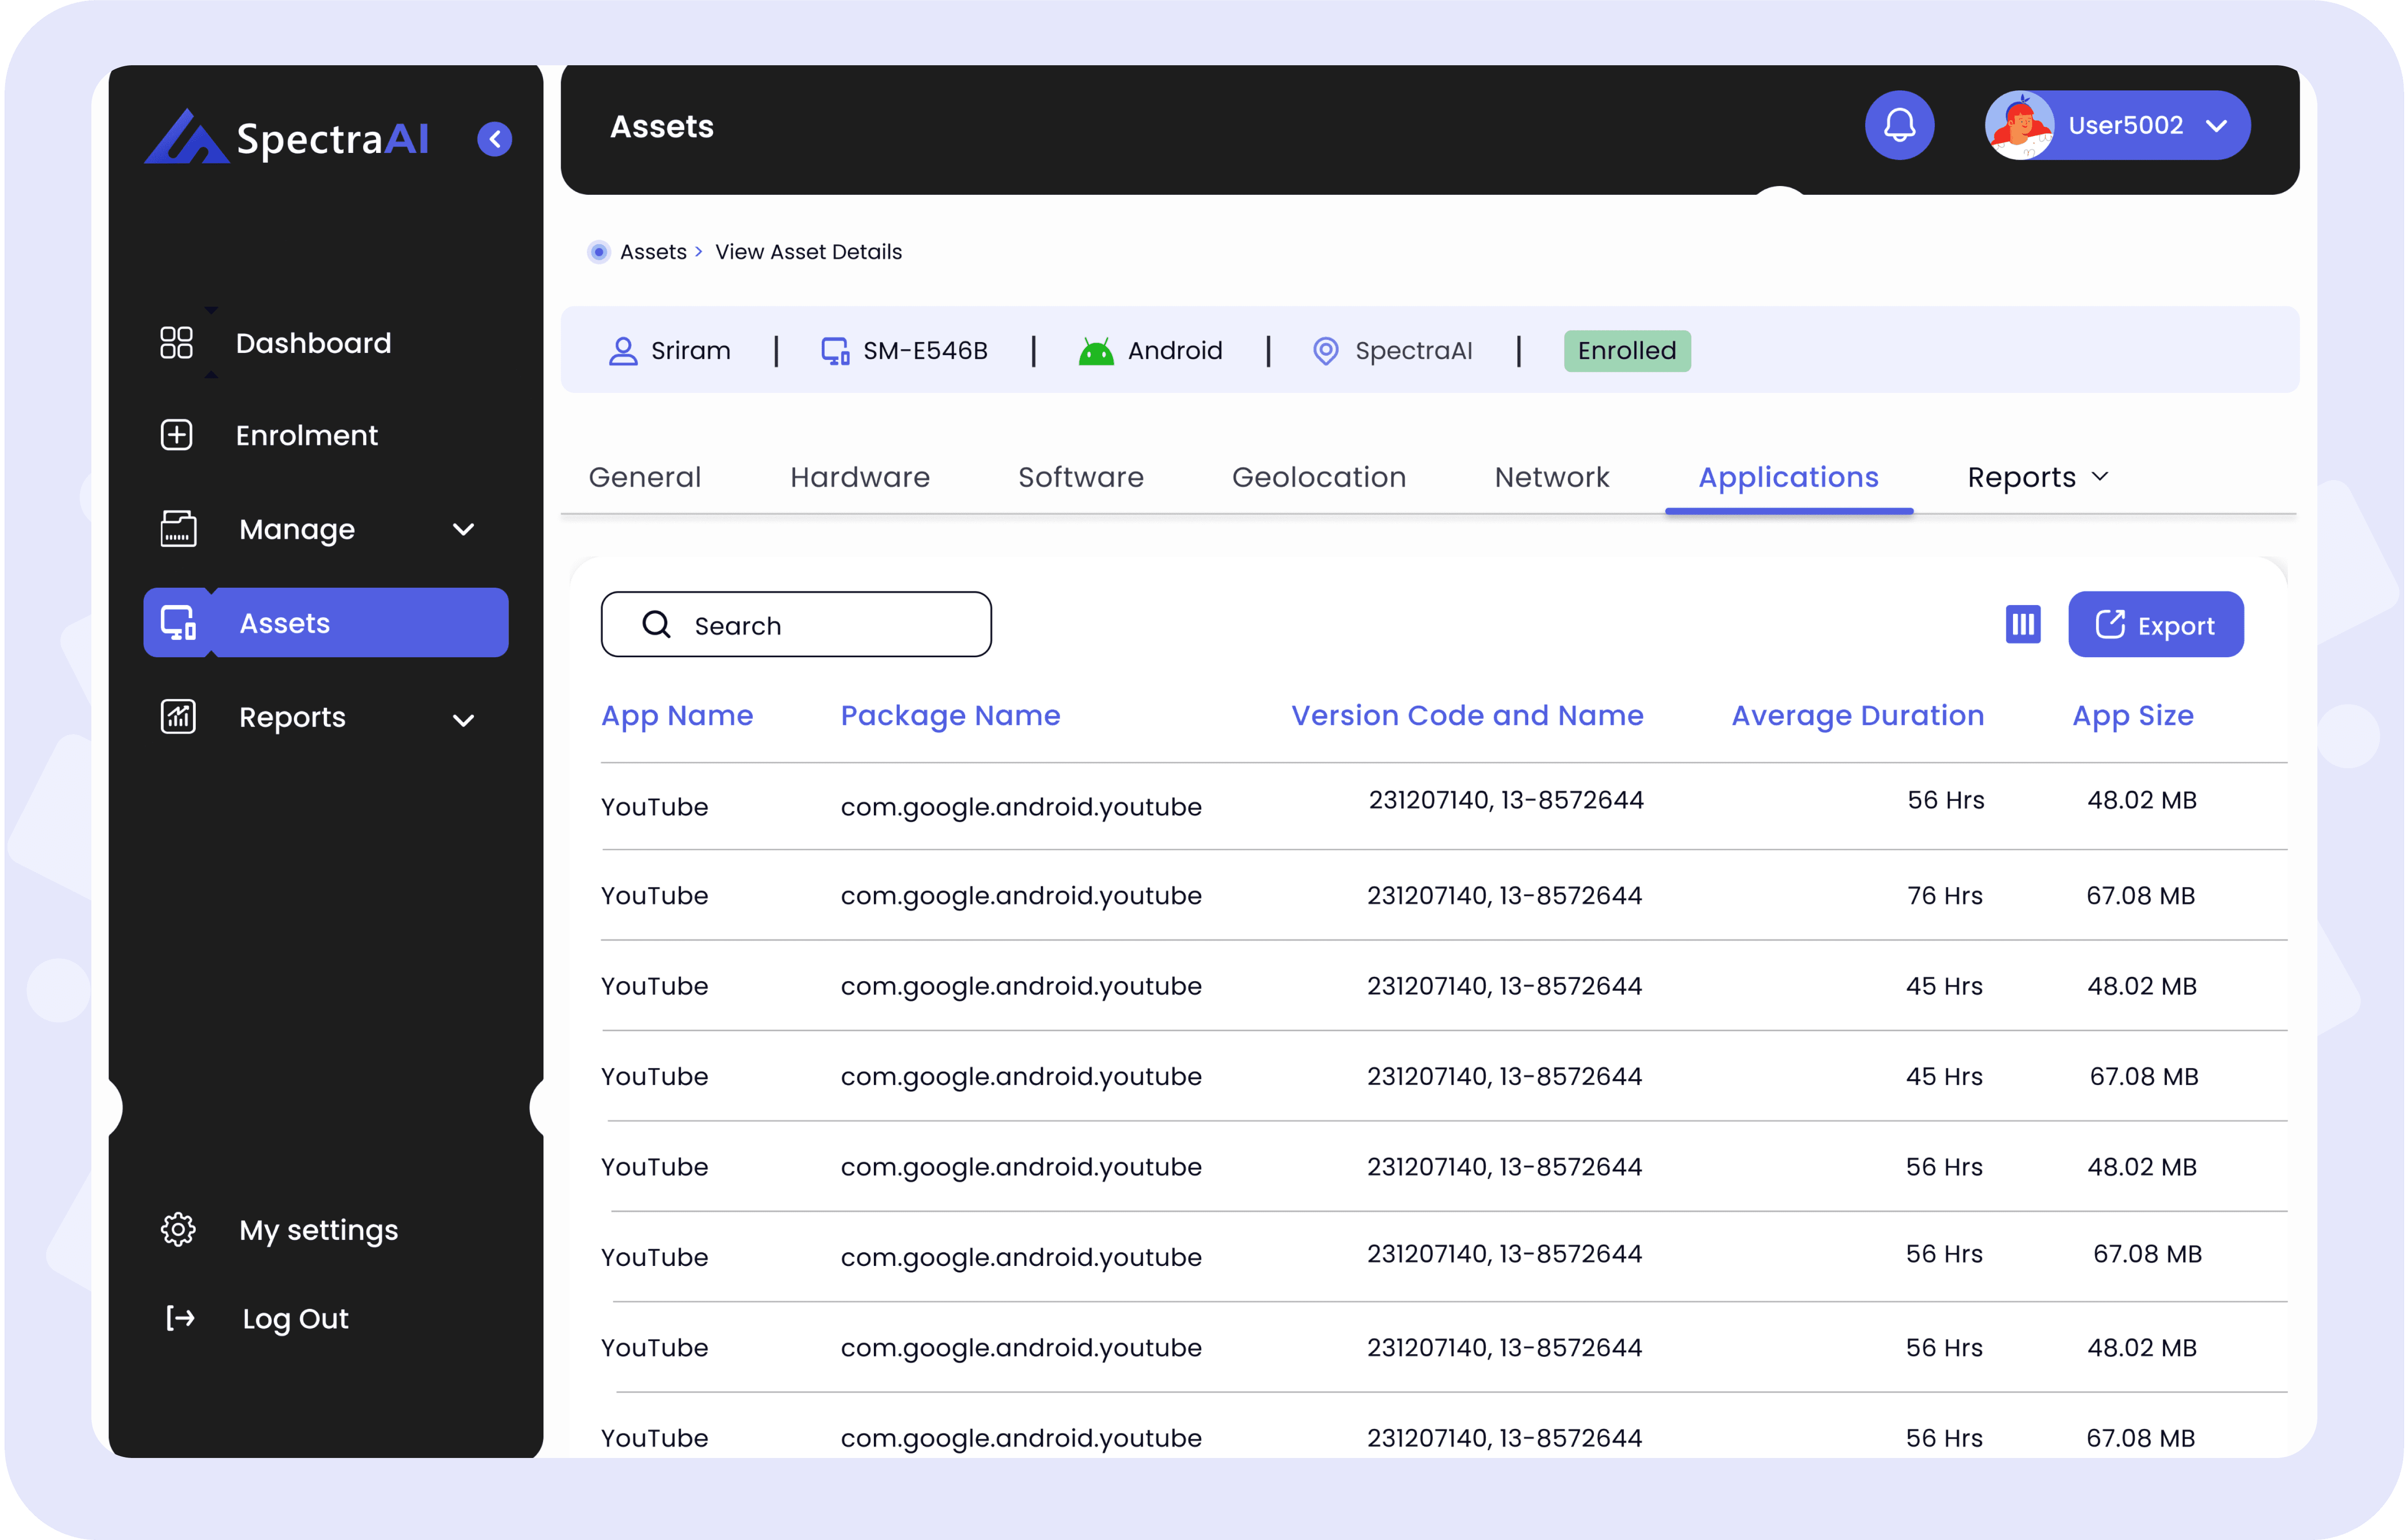Viewport: 2405px width, 1540px height.
Task: Open My settings
Action: 318,1230
